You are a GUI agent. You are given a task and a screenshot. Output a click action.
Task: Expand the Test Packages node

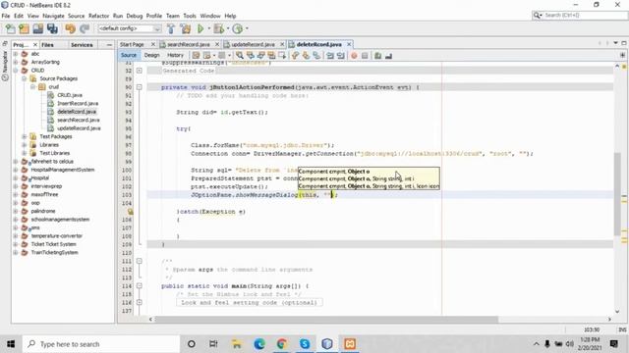pyautogui.click(x=24, y=136)
